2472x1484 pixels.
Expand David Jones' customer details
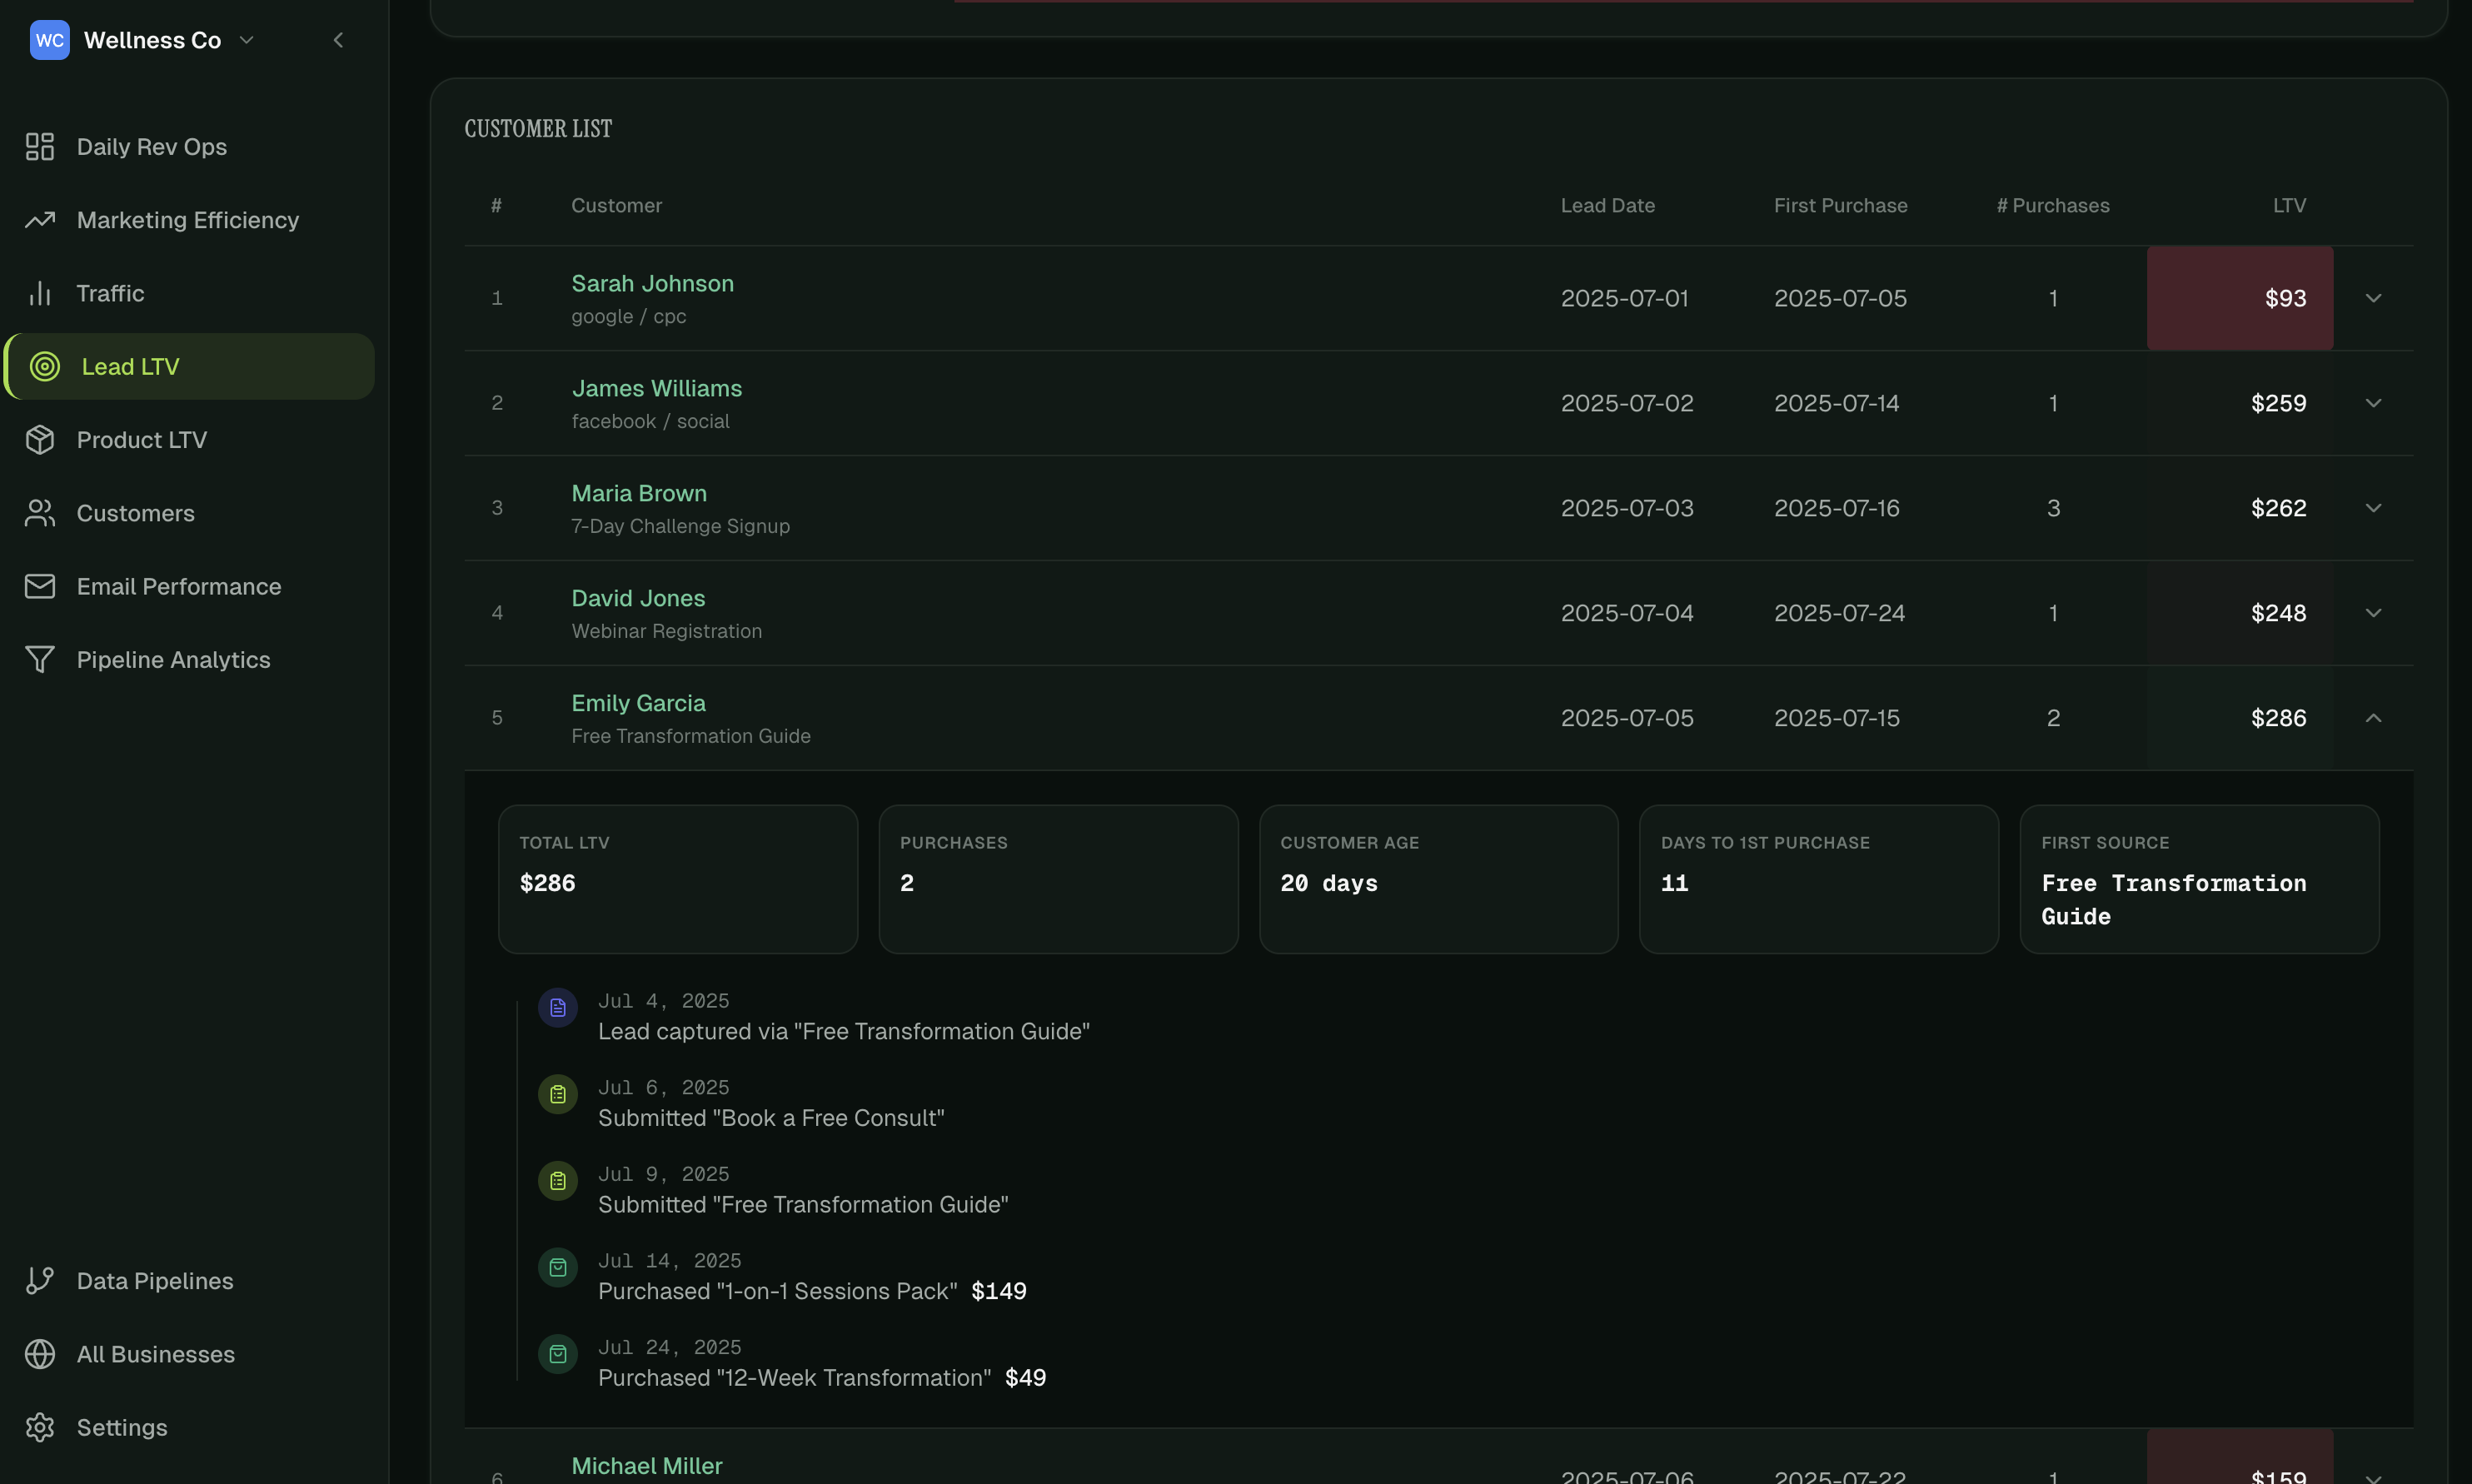click(x=2373, y=613)
